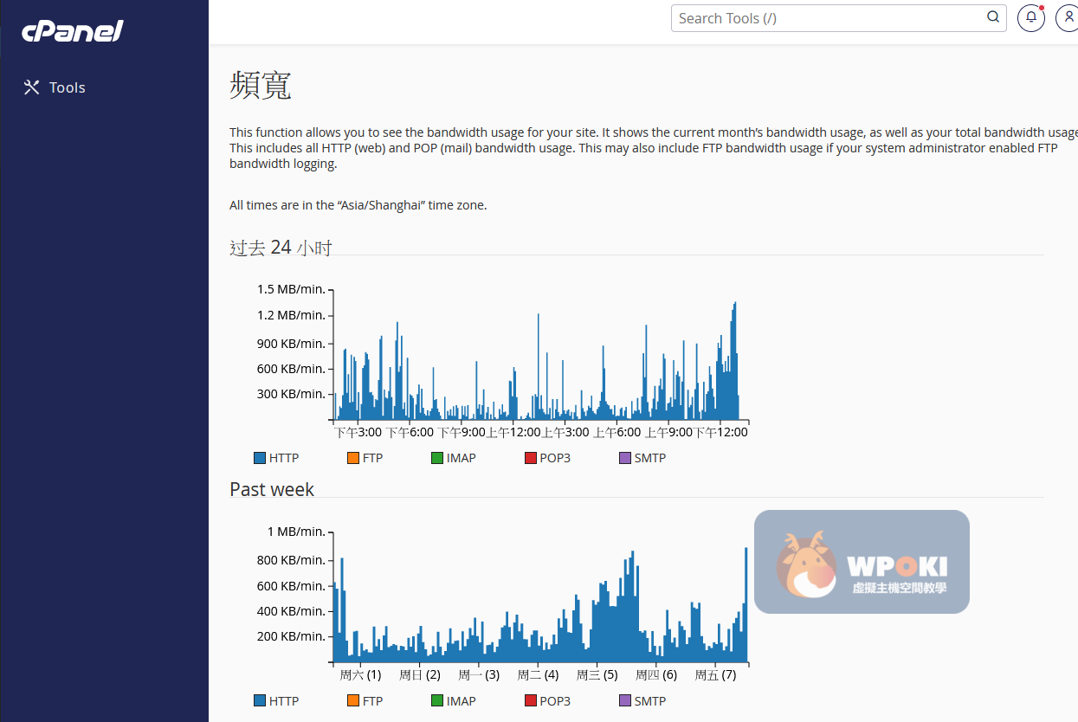Open Tools in the sidebar
Image resolution: width=1078 pixels, height=722 pixels.
click(x=55, y=87)
